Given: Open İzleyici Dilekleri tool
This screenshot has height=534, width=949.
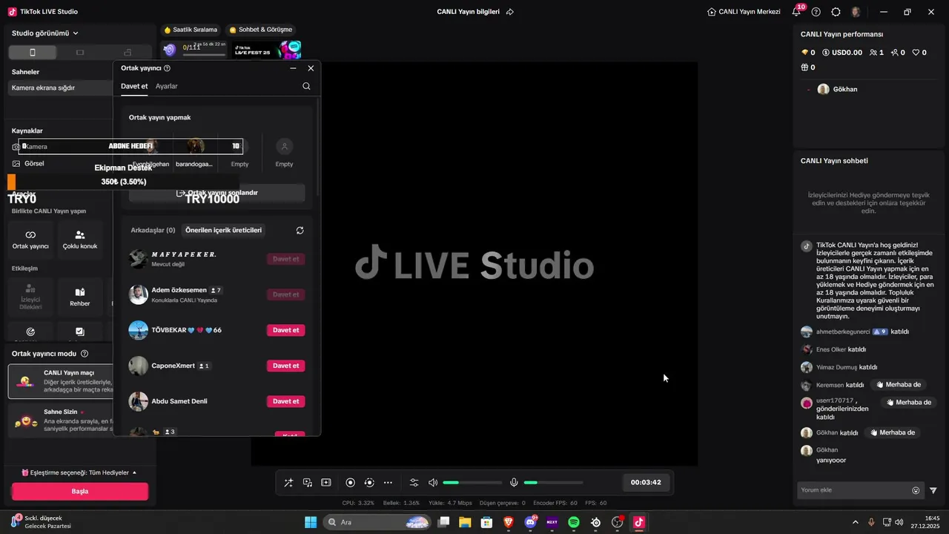Looking at the screenshot, I should [x=30, y=297].
